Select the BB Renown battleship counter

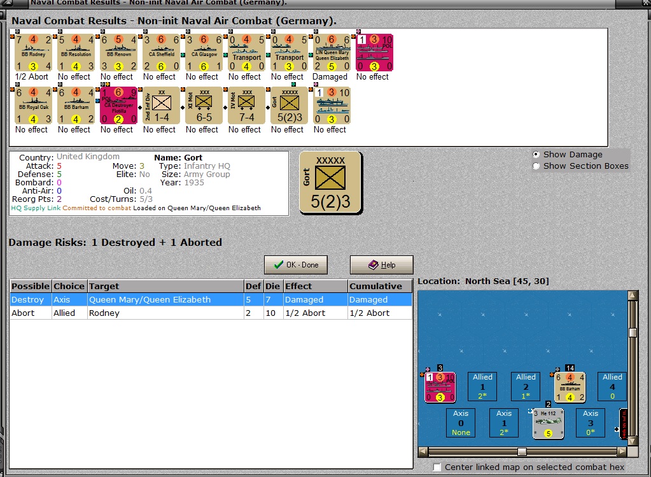pos(118,53)
